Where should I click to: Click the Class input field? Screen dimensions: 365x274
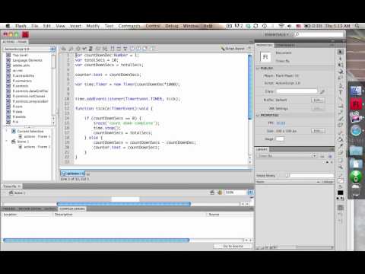(297, 91)
